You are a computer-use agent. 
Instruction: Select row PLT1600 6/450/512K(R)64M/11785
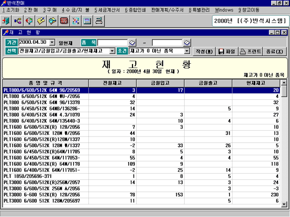pos(142,152)
